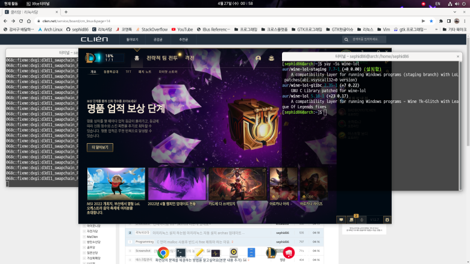470x264 pixels.
Task: Click the League of Legends logo in client header
Action: coord(90,58)
